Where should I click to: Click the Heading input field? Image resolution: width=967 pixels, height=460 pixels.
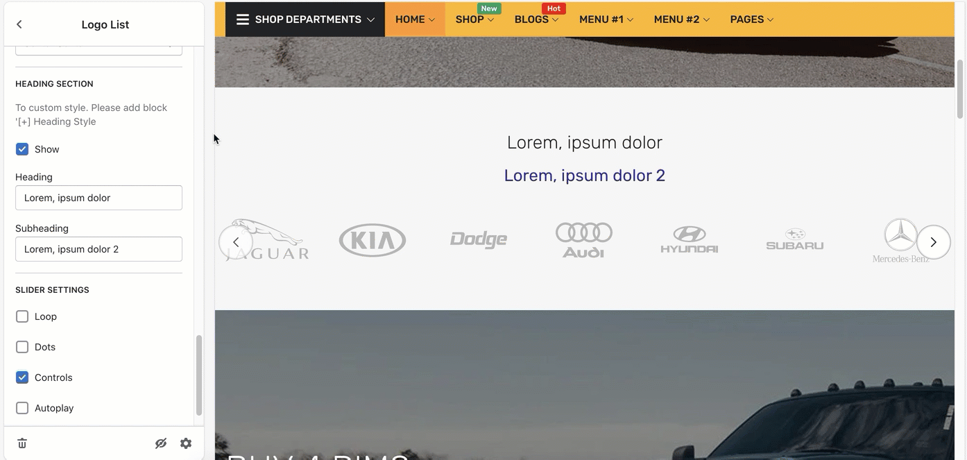[99, 198]
